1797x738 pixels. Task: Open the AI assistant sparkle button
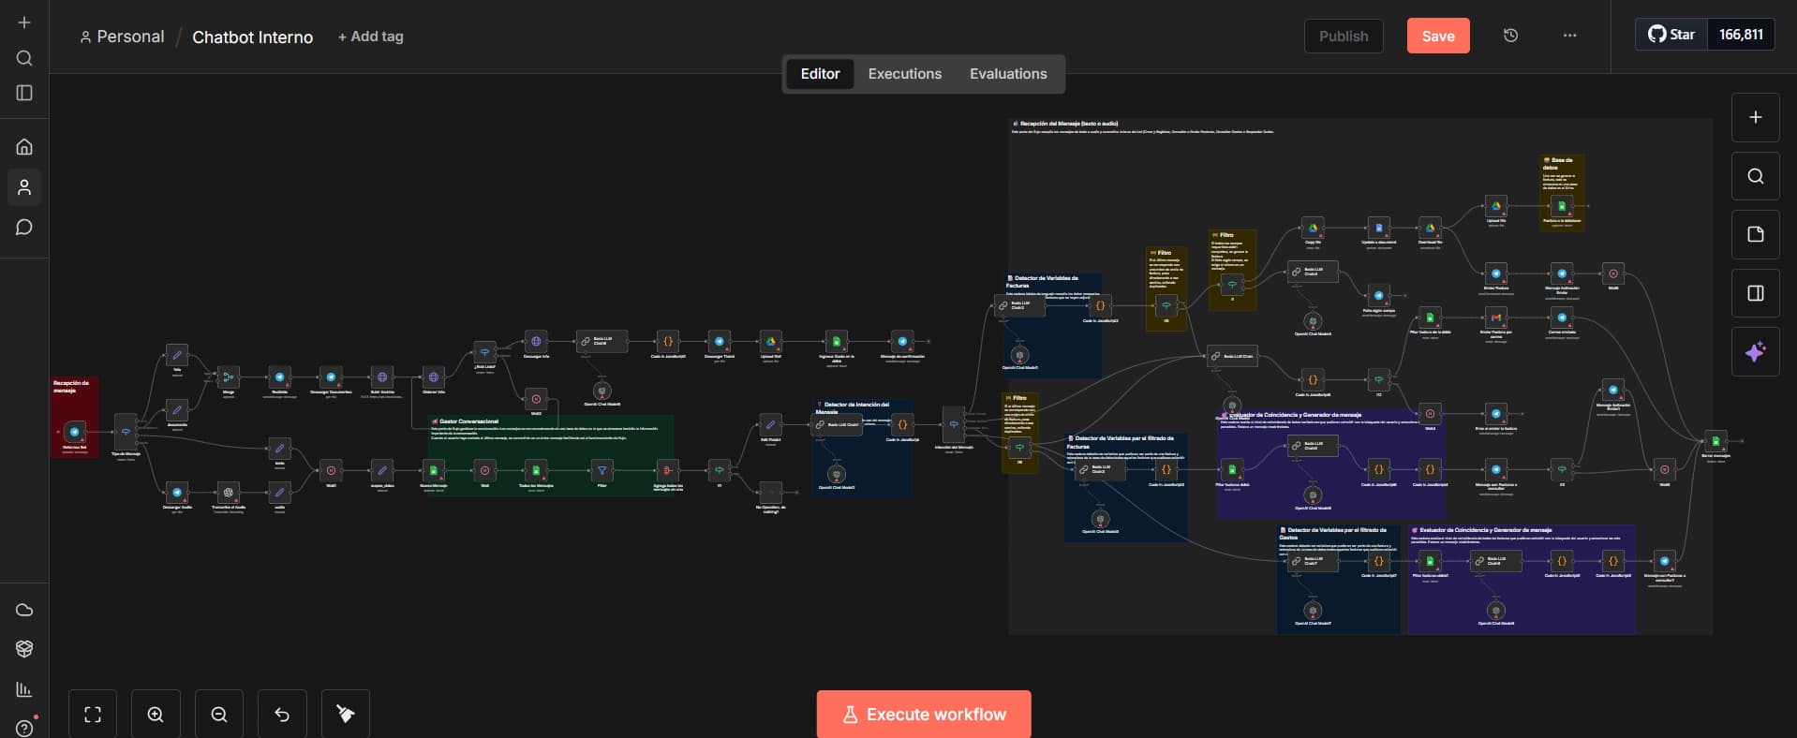[x=1756, y=352]
